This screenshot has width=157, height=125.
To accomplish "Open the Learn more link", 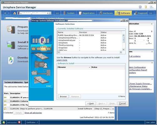I will (62, 60).
